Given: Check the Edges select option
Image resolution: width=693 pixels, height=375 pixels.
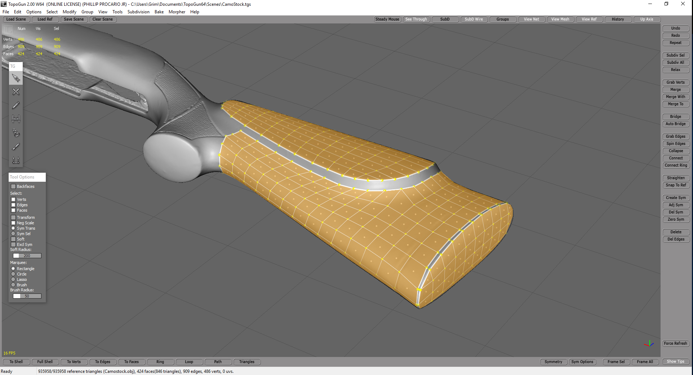Looking at the screenshot, I should pos(13,205).
